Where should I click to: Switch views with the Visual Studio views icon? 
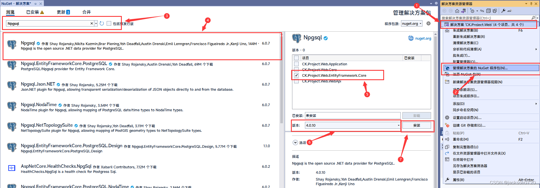click(x=463, y=11)
